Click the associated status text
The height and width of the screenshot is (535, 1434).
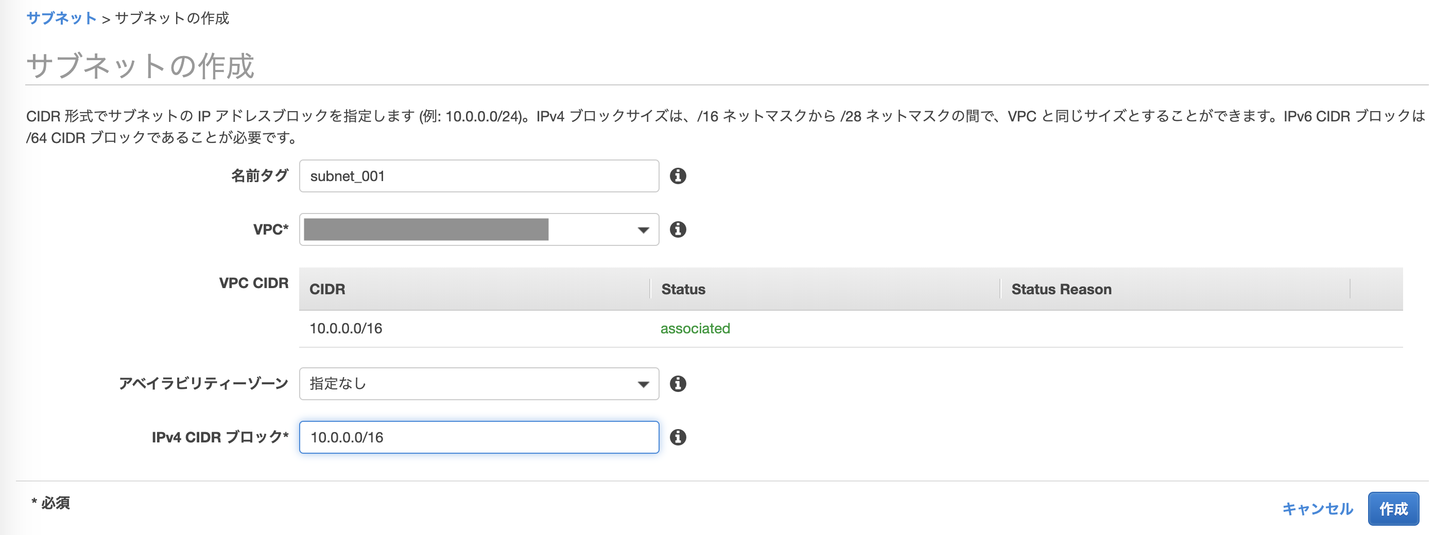694,328
